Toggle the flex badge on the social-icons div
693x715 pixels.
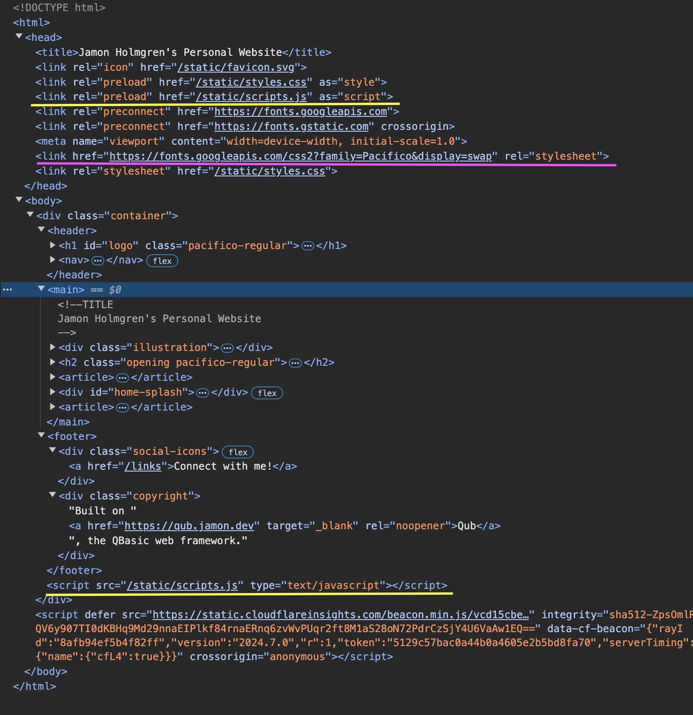pos(238,452)
